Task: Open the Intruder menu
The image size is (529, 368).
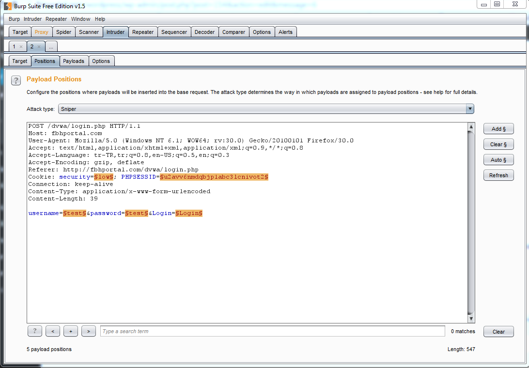Action: coord(33,19)
